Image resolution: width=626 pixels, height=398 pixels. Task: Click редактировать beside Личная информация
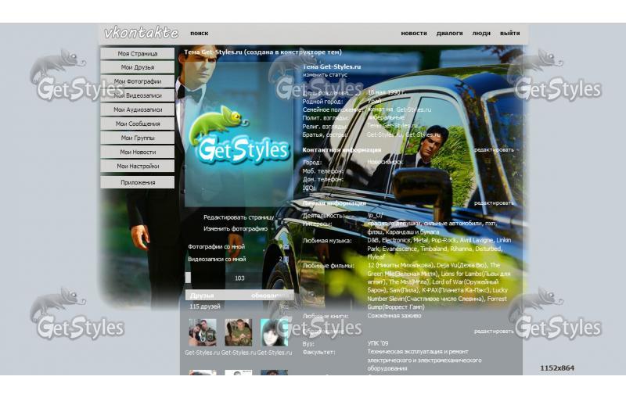(x=494, y=203)
